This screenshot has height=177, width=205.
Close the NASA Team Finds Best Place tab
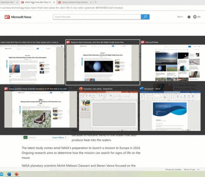click(x=54, y=2)
